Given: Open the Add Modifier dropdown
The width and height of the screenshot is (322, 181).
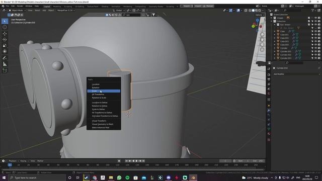Looking at the screenshot, I should pyautogui.click(x=296, y=74).
